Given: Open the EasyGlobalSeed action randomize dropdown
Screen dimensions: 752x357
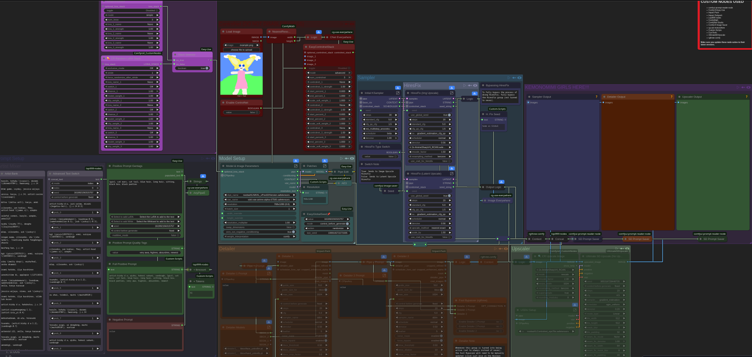Looking at the screenshot, I should click(327, 228).
